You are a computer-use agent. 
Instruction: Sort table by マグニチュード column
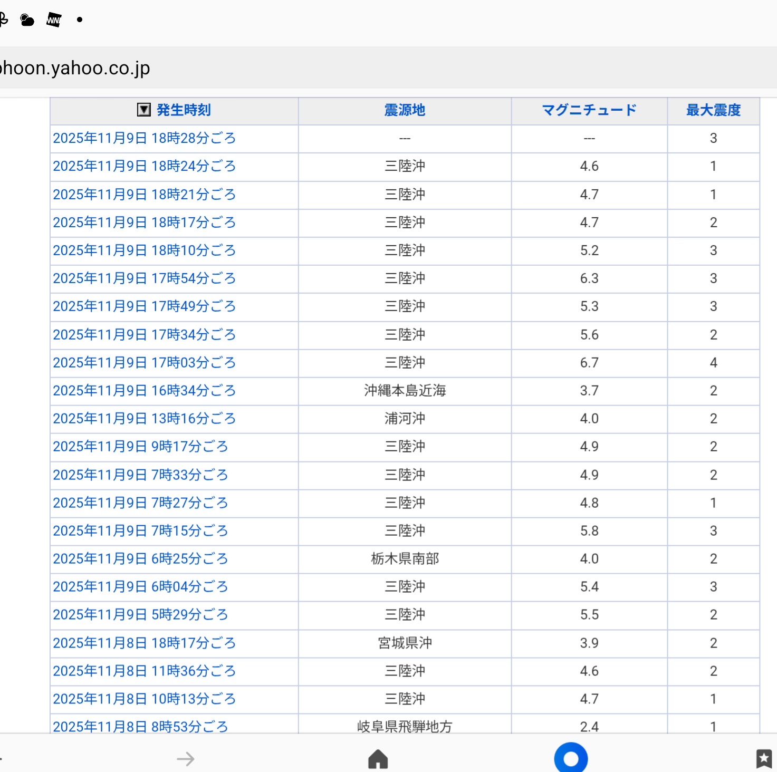(x=589, y=110)
